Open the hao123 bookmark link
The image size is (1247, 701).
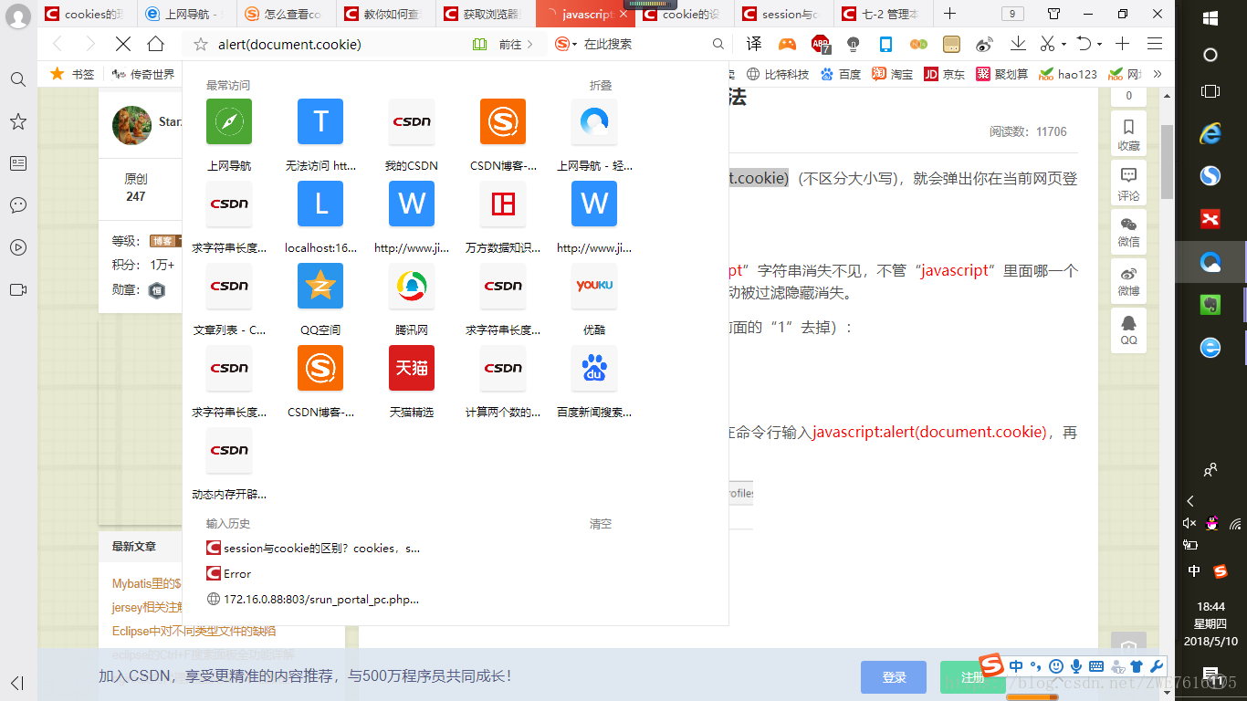[x=1068, y=74]
